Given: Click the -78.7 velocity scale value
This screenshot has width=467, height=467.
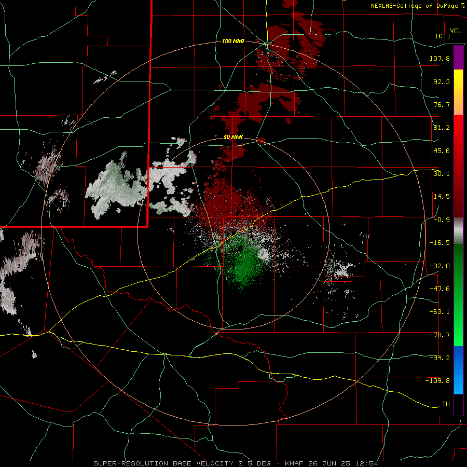Looking at the screenshot, I should tap(439, 335).
